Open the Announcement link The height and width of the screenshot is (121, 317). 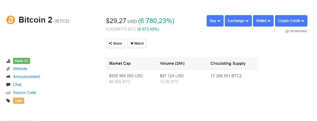tap(26, 77)
